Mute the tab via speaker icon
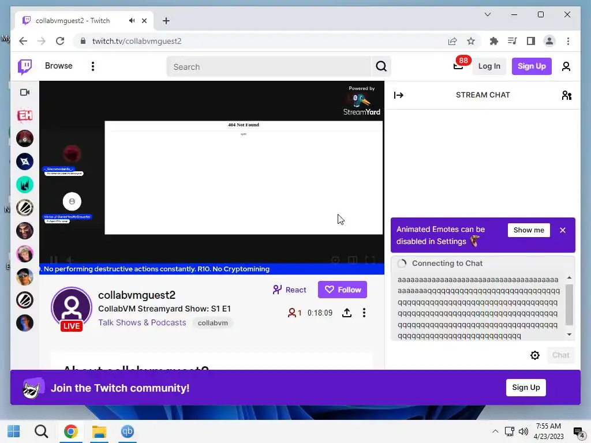 tap(132, 21)
